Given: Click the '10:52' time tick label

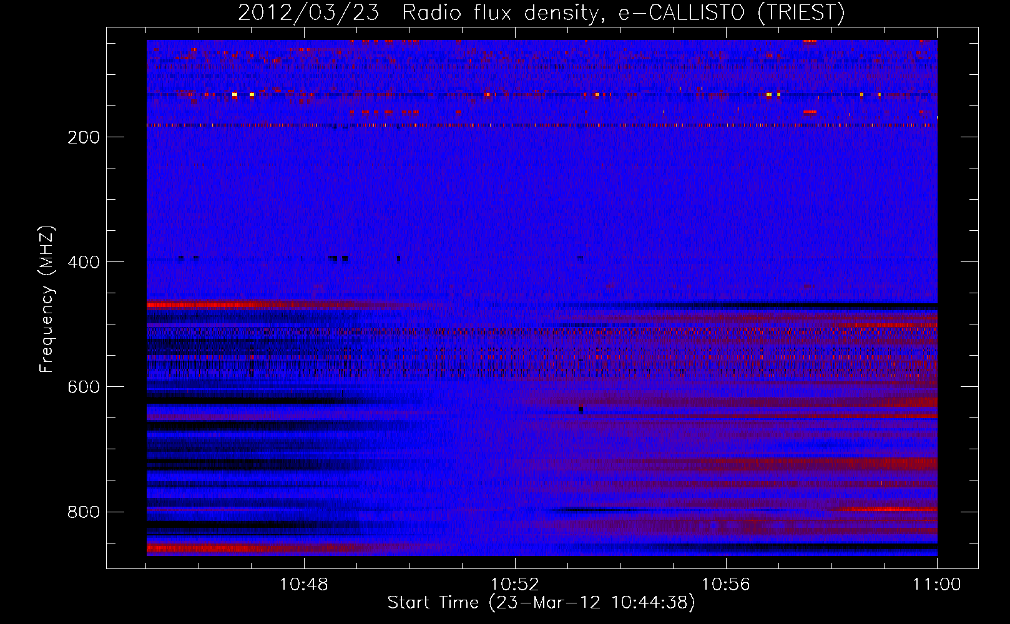Looking at the screenshot, I should coord(515,585).
